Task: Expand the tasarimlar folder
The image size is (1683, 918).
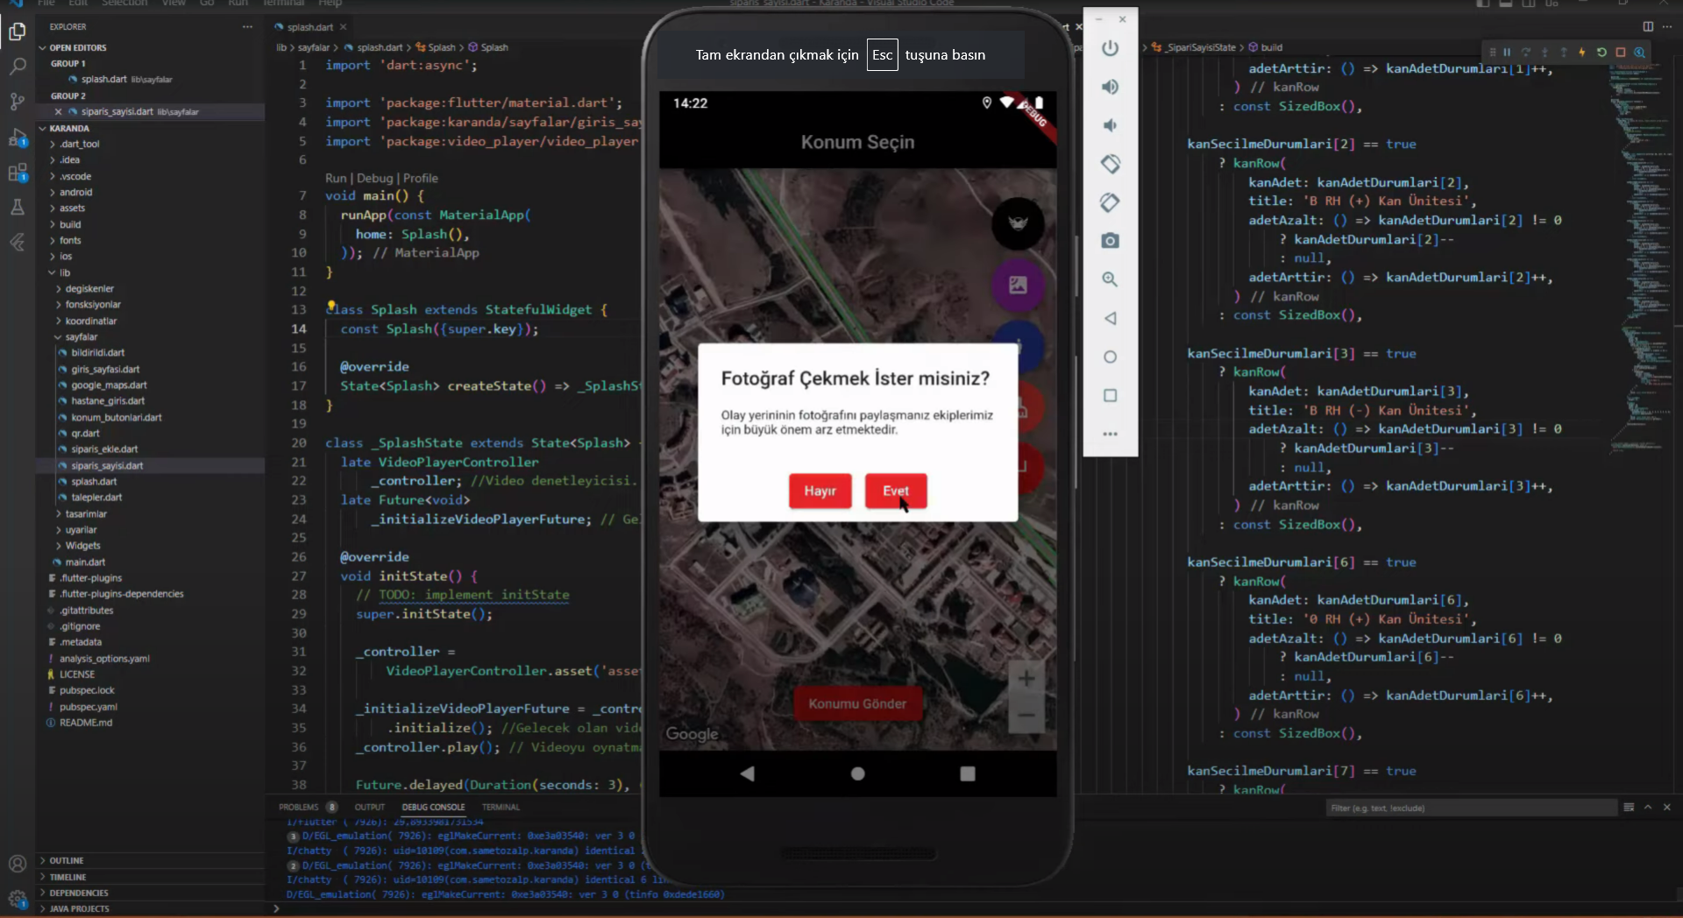Action: (x=86, y=514)
